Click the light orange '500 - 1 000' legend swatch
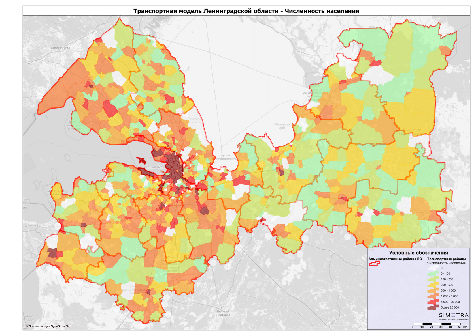The height and width of the screenshot is (336, 476). (x=433, y=290)
